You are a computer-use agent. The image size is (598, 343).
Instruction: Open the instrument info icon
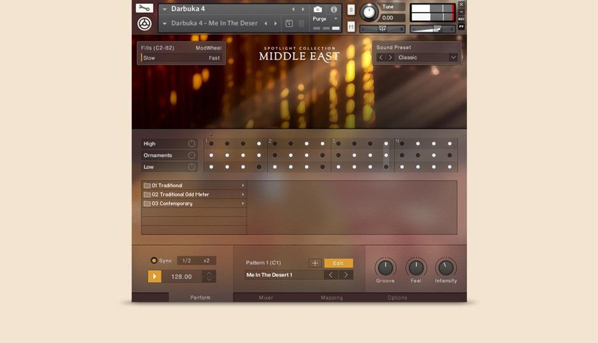(x=333, y=10)
